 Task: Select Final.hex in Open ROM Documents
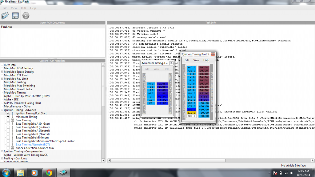point(6,27)
